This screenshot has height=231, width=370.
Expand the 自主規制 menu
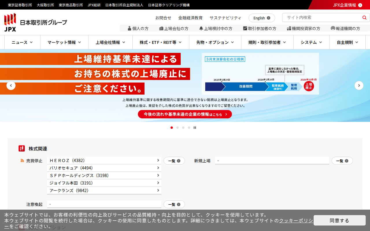347,42
